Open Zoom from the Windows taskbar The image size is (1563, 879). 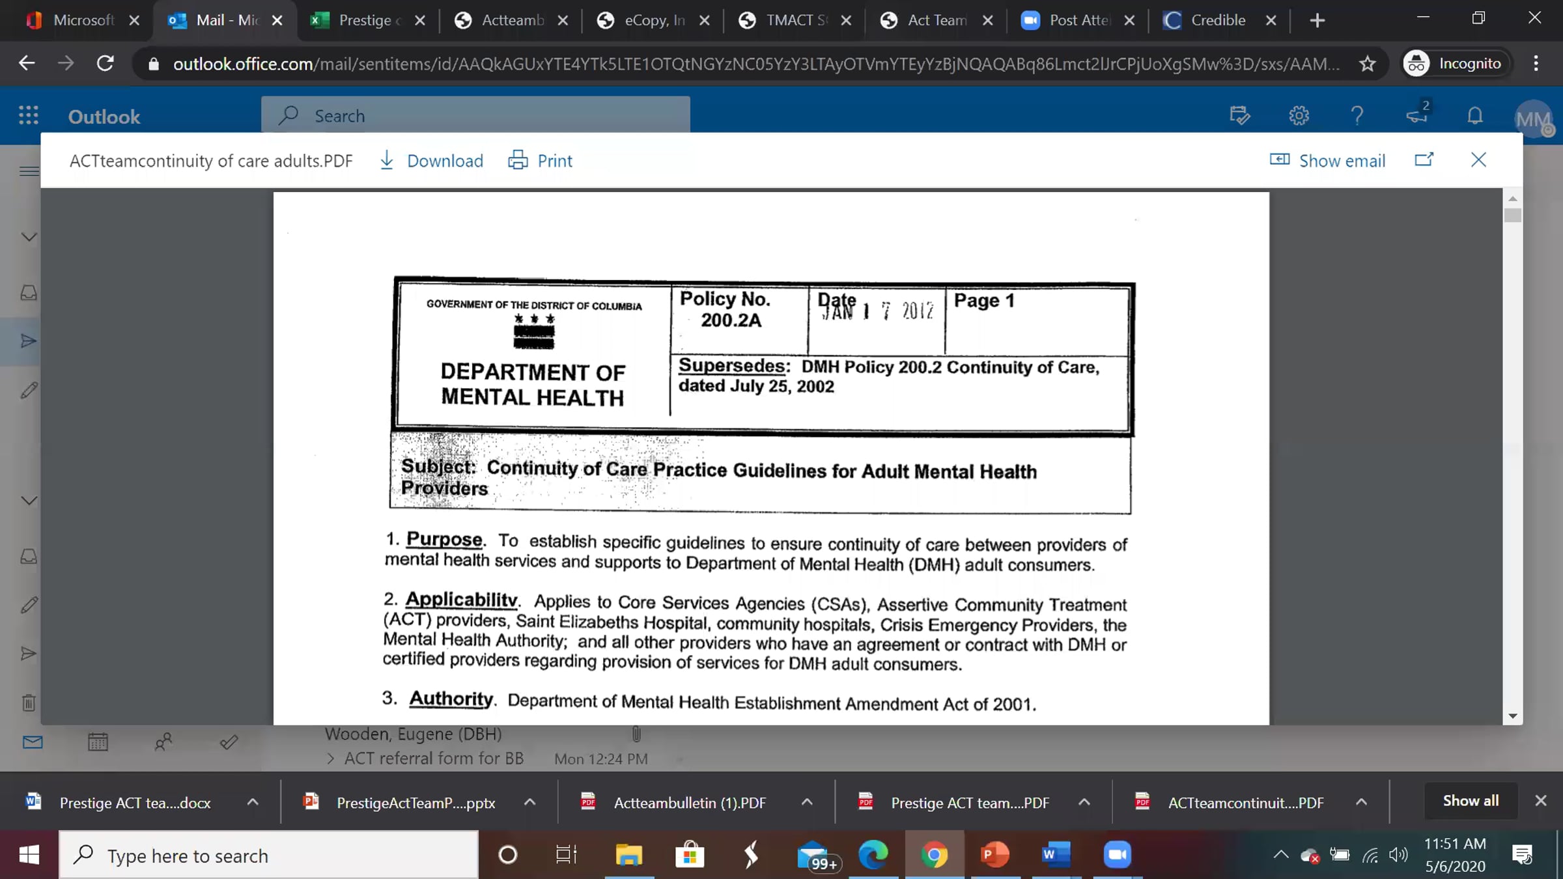[x=1118, y=855]
